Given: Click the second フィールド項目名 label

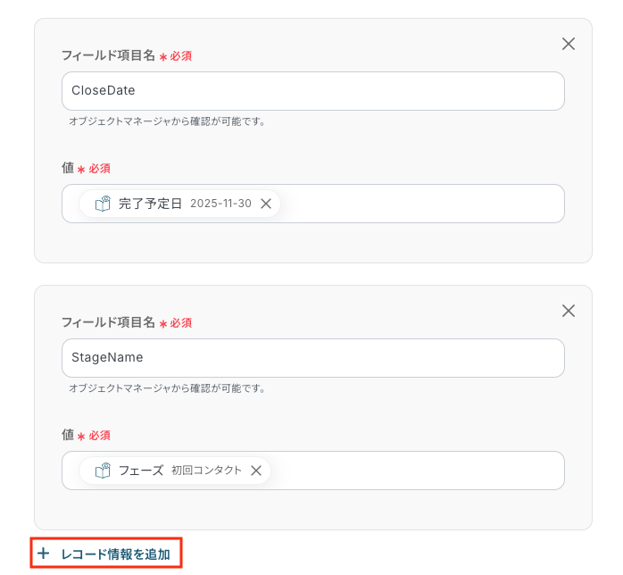Looking at the screenshot, I should click(108, 322).
